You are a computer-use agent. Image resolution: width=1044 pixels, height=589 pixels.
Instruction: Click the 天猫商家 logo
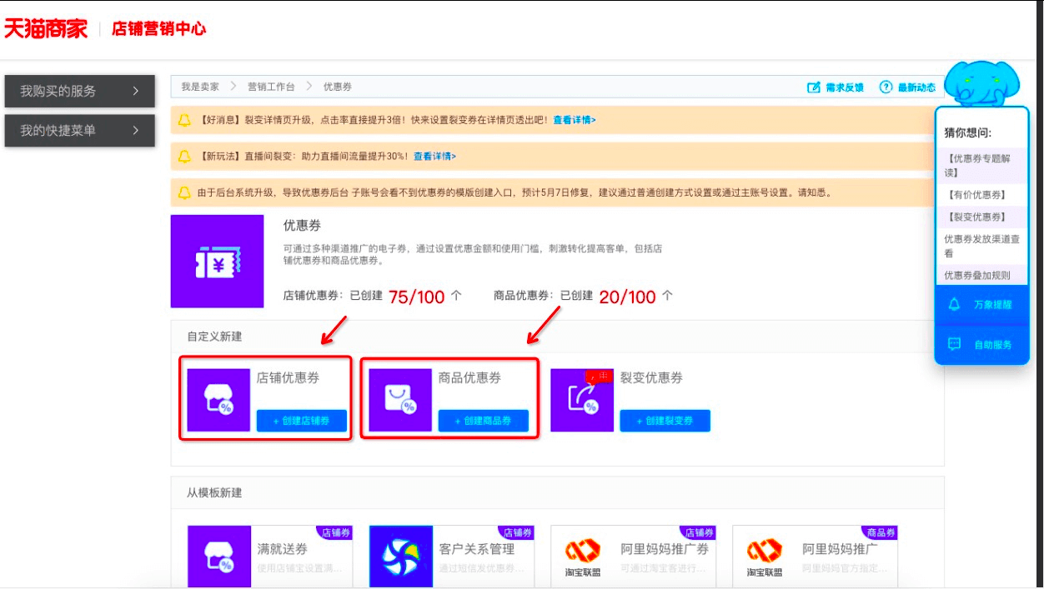click(45, 28)
